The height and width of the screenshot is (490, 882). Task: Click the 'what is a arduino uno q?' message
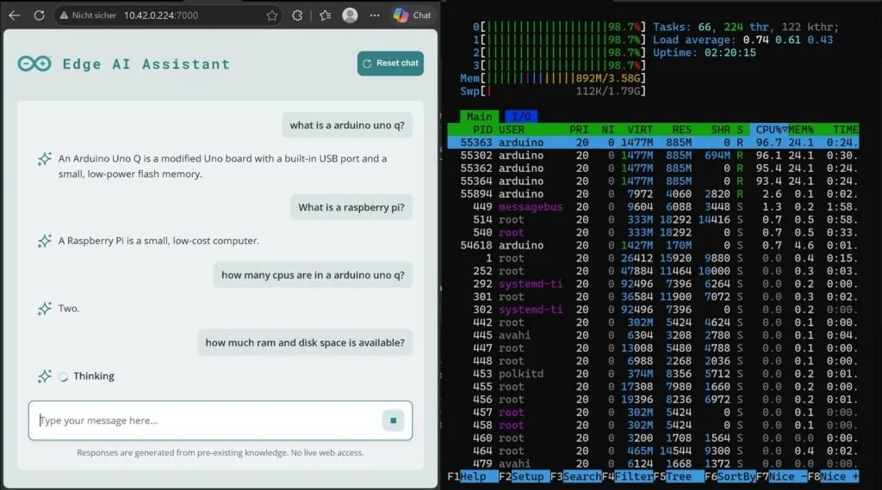point(347,126)
